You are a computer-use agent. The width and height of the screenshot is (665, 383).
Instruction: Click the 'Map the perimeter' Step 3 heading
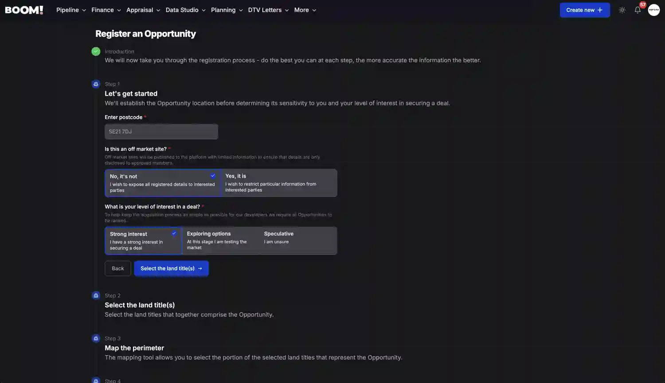click(134, 348)
